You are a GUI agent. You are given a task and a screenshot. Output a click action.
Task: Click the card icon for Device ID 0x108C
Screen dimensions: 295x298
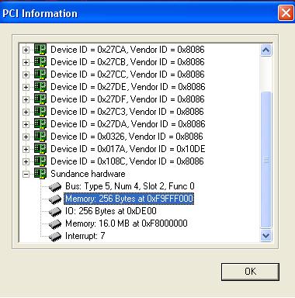point(40,161)
